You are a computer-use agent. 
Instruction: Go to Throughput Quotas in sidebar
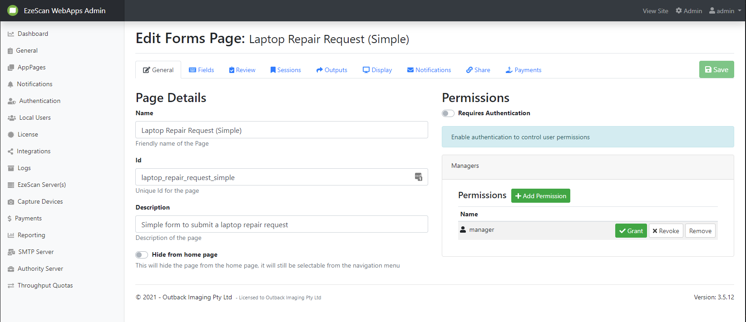pos(45,285)
